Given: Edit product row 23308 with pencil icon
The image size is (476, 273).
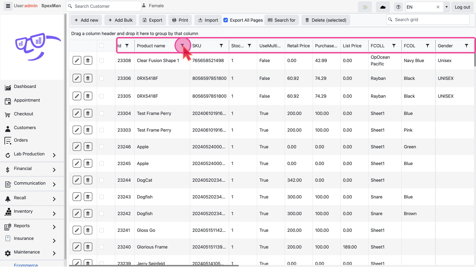Looking at the screenshot, I should pos(77,60).
